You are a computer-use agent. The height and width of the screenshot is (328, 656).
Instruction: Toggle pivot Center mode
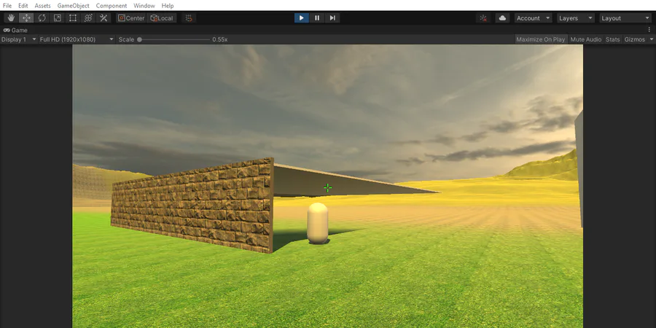(x=131, y=18)
